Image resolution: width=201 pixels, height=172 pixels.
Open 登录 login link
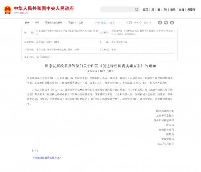pyautogui.click(x=173, y=10)
